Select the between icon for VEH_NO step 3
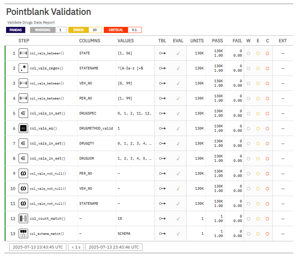Image resolution: width=297 pixels, height=261 pixels. pos(23,83)
